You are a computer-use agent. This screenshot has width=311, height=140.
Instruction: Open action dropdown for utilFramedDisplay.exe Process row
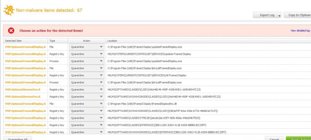87,83
